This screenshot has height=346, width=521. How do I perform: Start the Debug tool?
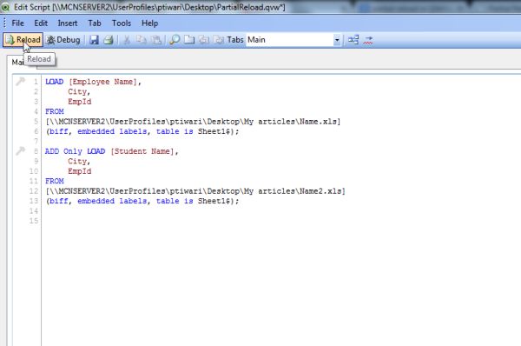coord(63,40)
